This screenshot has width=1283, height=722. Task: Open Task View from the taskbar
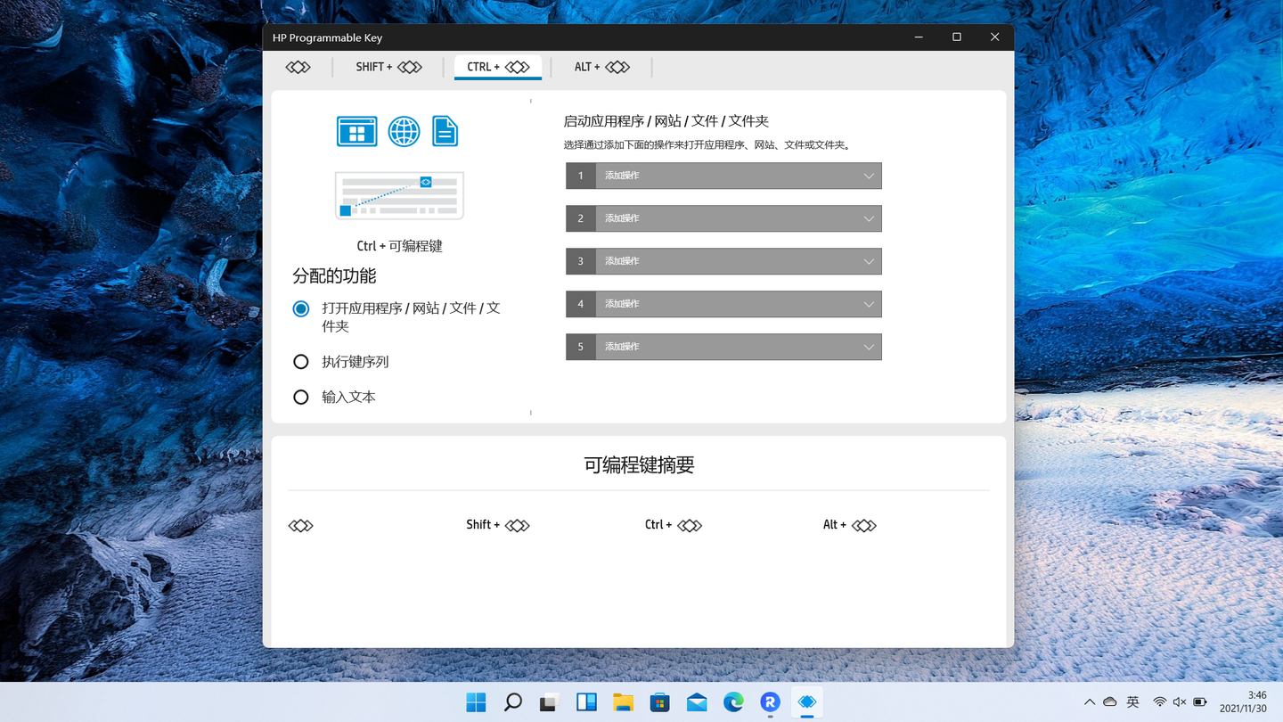point(549,702)
